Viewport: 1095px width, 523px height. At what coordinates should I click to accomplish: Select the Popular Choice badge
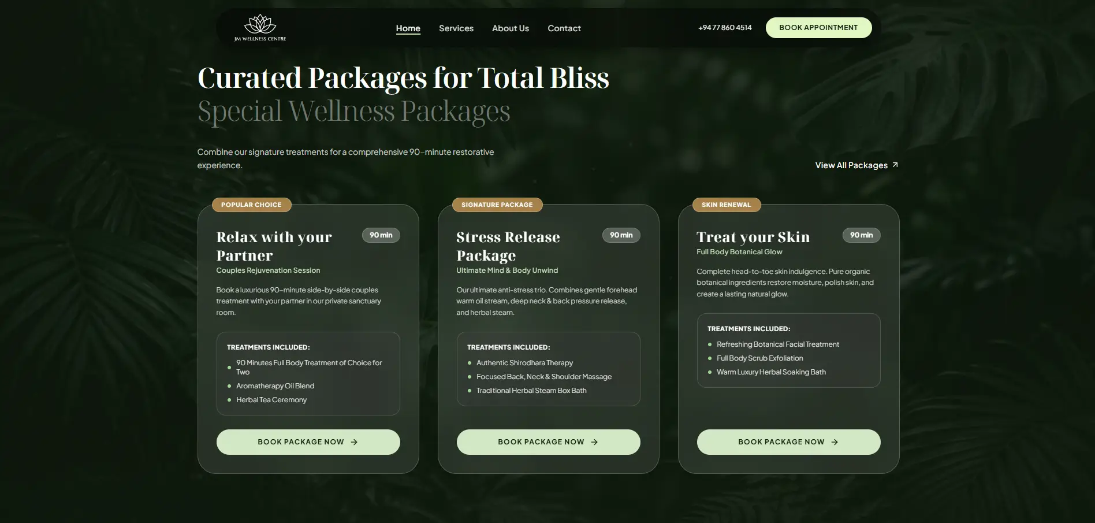click(251, 205)
